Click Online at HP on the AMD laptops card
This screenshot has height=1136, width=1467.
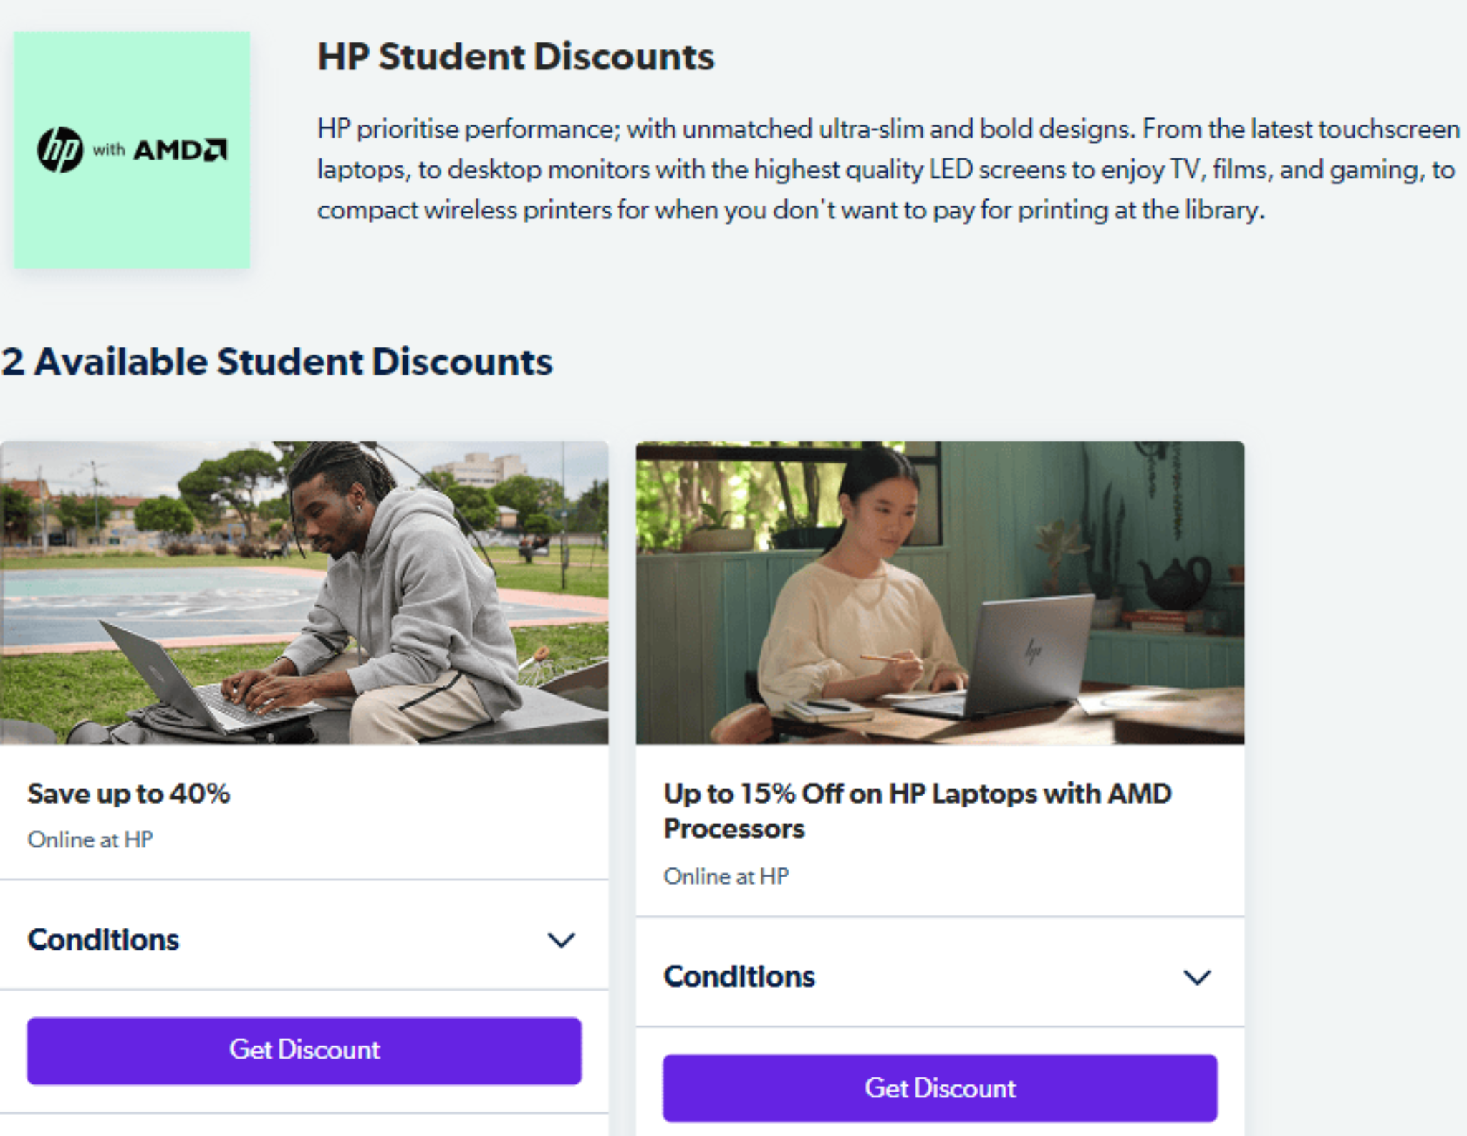(x=727, y=875)
